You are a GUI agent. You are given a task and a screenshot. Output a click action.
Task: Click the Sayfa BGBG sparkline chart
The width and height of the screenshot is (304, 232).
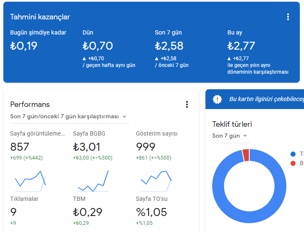pos(93,182)
